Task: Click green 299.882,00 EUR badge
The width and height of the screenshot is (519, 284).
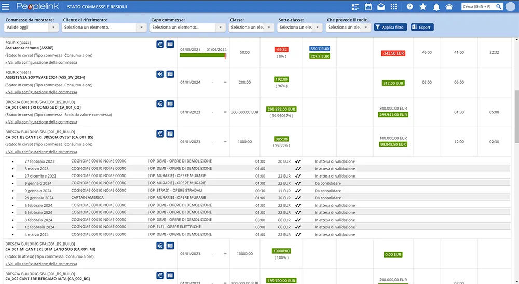Action: click(x=281, y=109)
